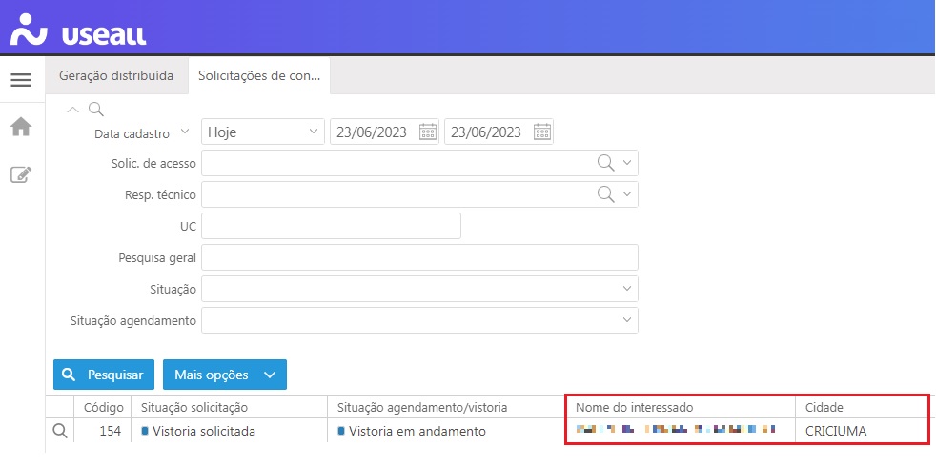Go to the home icon
This screenshot has width=936, height=466.
[21, 127]
